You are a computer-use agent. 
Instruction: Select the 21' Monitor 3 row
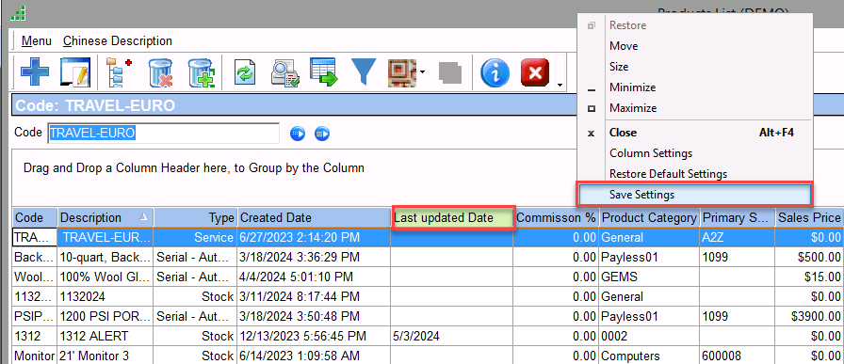tap(428, 356)
